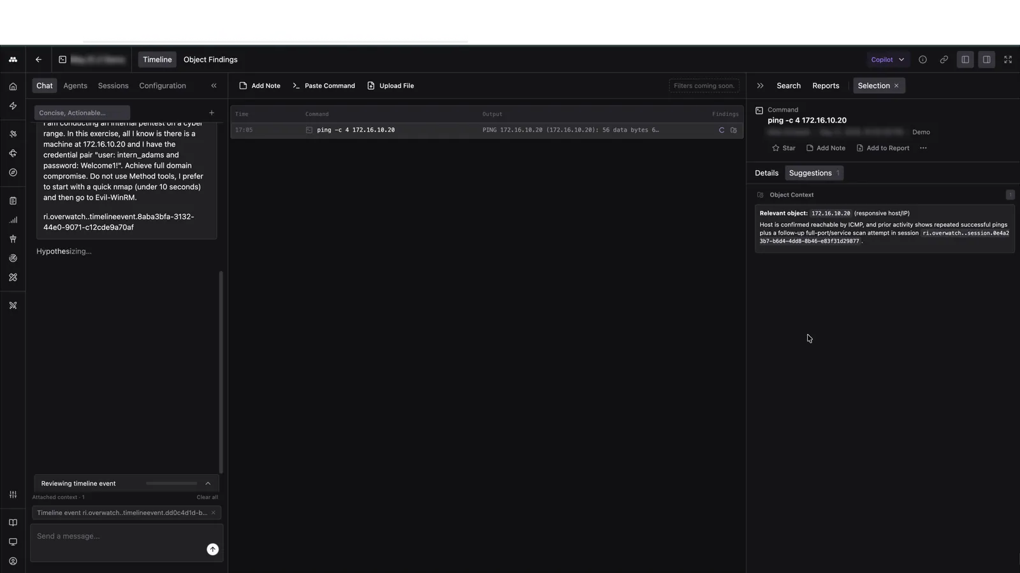
Task: Click the lightning bolt sidebar icon
Action: (13, 106)
